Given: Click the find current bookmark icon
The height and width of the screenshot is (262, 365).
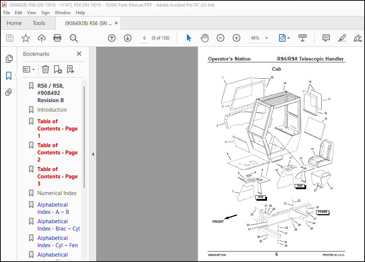Looking at the screenshot, I should point(70,69).
